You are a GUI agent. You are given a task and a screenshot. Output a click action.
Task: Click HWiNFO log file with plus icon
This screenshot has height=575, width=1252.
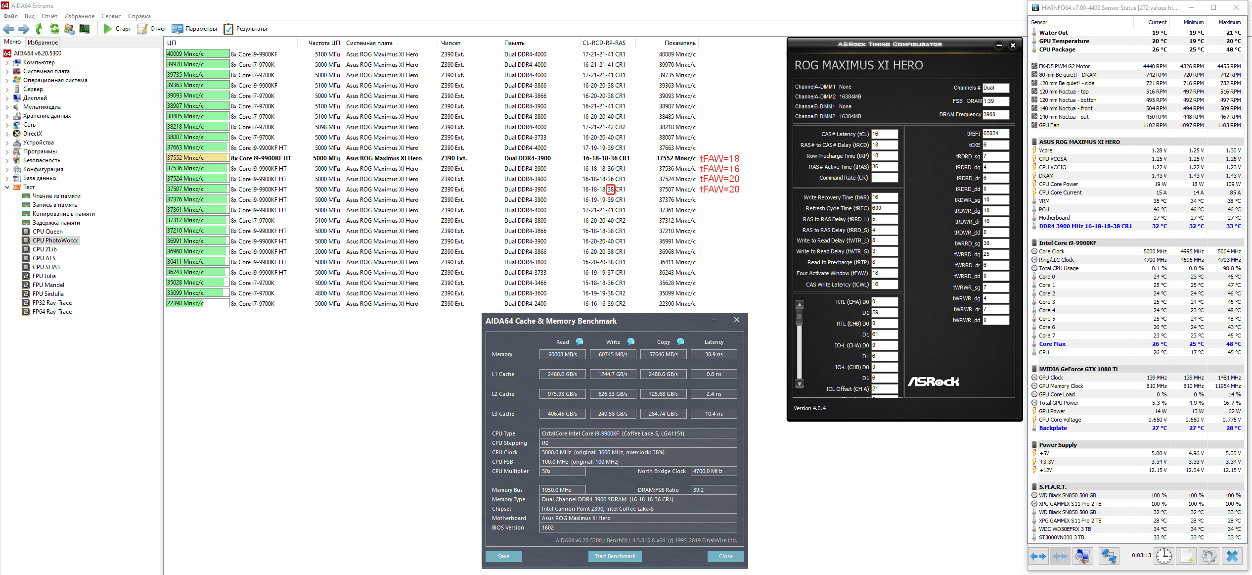[x=1187, y=556]
